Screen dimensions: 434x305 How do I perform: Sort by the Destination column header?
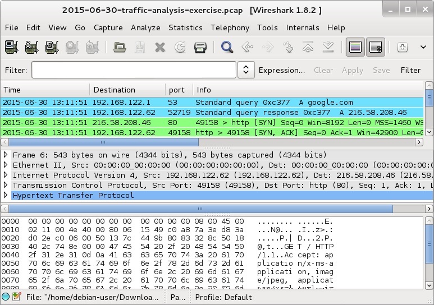tap(127, 90)
